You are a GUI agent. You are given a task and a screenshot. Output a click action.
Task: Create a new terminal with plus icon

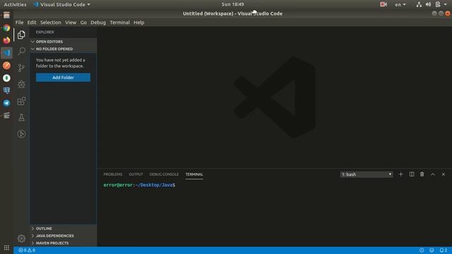(x=400, y=174)
